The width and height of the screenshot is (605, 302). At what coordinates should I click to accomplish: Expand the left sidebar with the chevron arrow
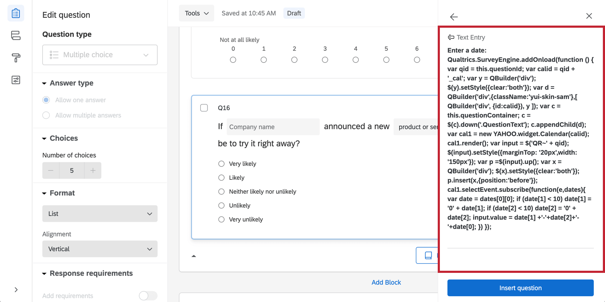16,290
